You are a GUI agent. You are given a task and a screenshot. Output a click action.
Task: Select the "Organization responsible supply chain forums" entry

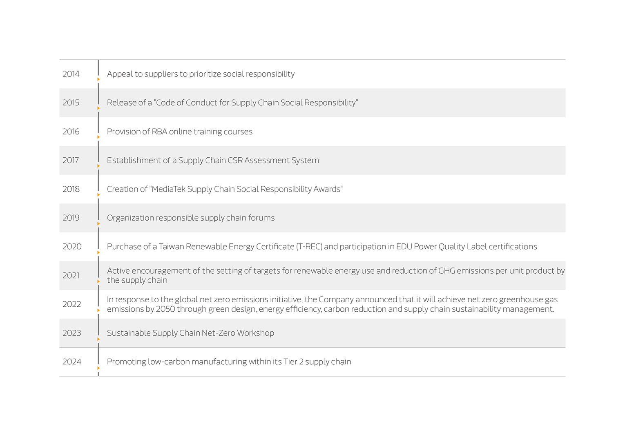point(191,218)
